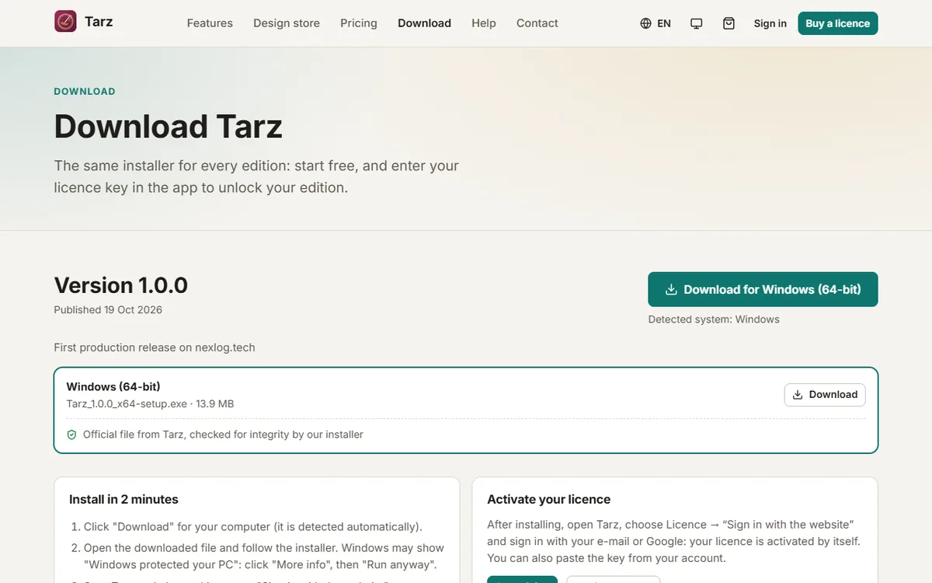The image size is (932, 583).
Task: Click the Windows (64-bit) card title
Action: [113, 386]
